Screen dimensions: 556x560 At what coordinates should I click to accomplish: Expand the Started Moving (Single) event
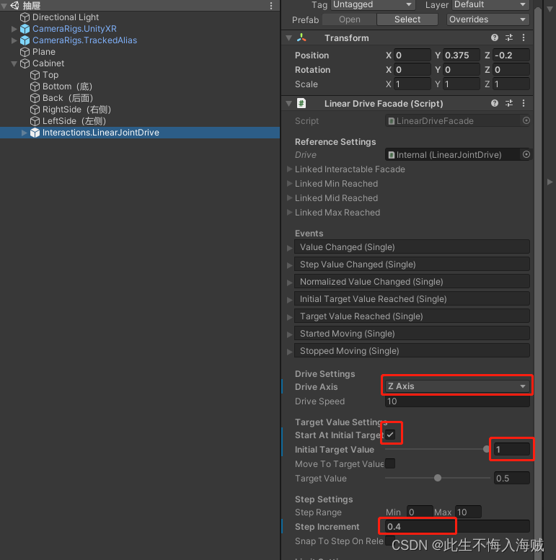point(290,334)
